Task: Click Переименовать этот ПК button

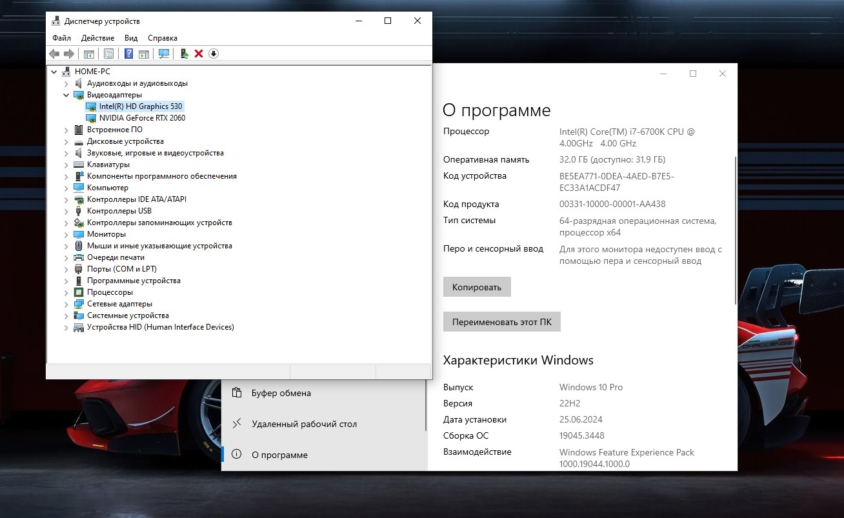Action: 502,321
